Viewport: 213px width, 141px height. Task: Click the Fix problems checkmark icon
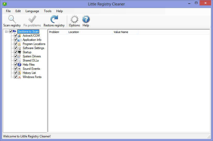point(32,19)
